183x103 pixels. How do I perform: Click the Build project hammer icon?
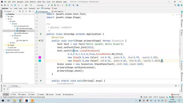[31, 5]
